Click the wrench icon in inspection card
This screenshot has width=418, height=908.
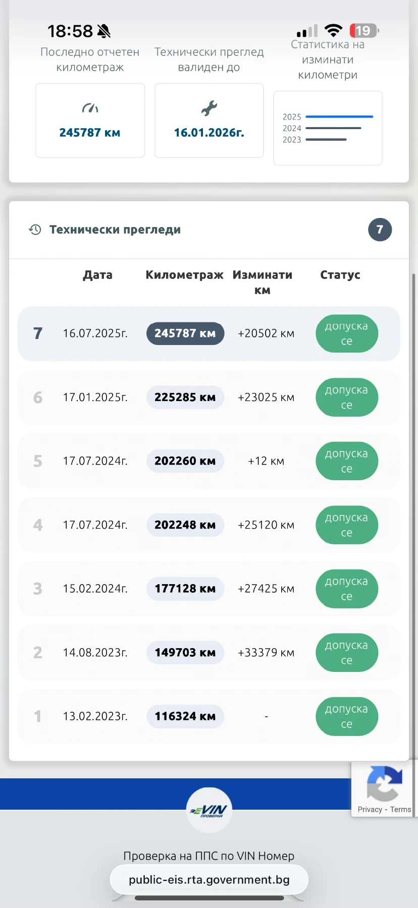[209, 108]
